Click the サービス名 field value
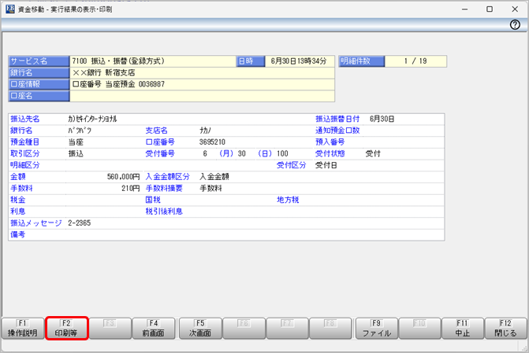Screen dimensions: 529x353 click(152, 61)
